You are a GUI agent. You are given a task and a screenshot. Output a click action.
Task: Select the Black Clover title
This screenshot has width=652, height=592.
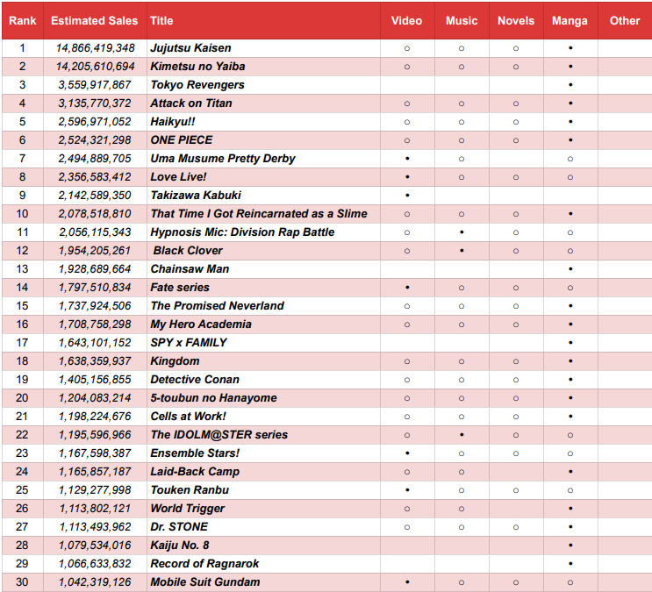pyautogui.click(x=188, y=251)
